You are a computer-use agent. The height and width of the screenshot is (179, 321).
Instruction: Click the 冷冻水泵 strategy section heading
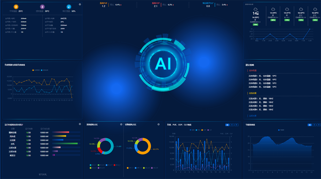253,93
